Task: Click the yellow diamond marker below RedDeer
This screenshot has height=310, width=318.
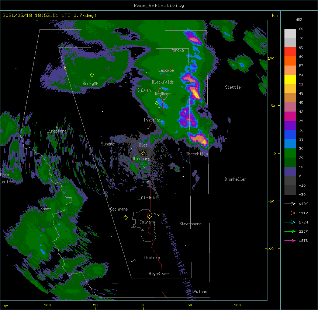Action: tap(157, 103)
